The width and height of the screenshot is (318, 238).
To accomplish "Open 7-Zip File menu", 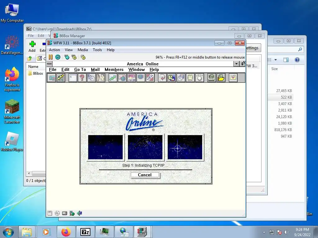I will [31, 36].
